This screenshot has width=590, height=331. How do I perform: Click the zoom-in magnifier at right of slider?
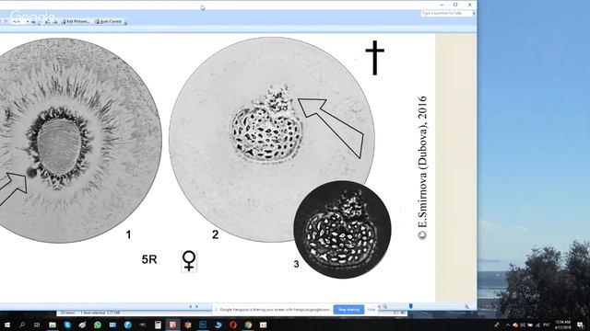[466, 306]
